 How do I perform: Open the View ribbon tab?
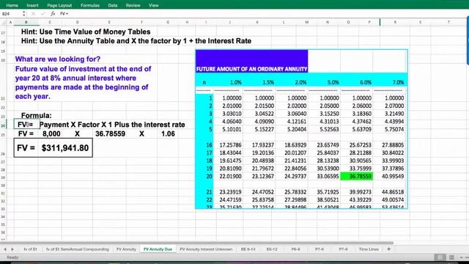(153, 5)
